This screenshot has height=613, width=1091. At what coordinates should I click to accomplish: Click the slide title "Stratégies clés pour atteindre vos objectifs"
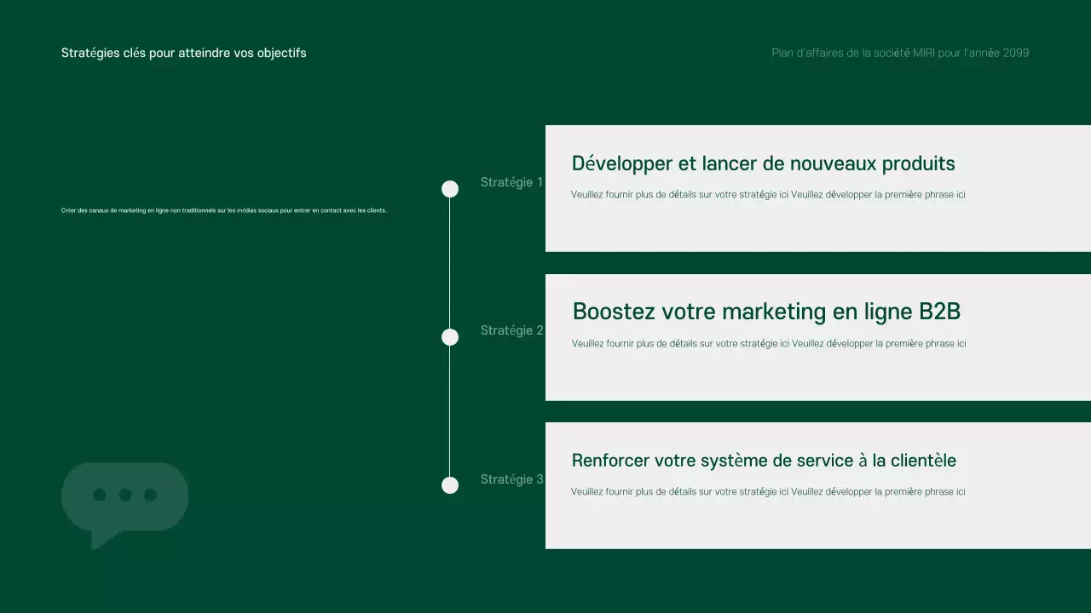(x=183, y=53)
